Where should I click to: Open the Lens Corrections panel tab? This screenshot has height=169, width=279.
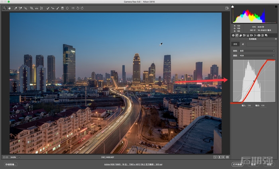pyautogui.click(x=251, y=35)
